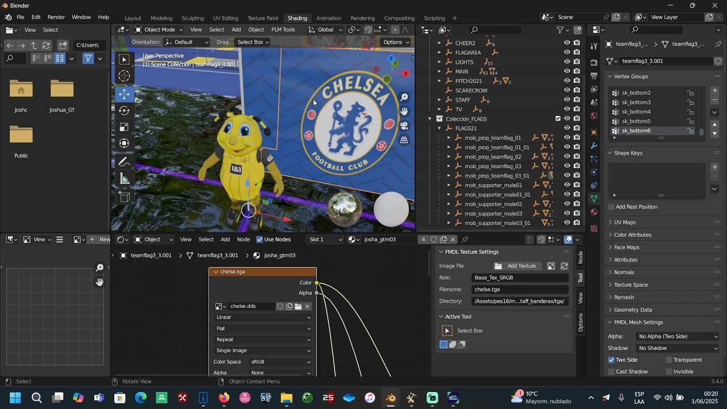Open the Outliner filter funnel

coord(560,30)
